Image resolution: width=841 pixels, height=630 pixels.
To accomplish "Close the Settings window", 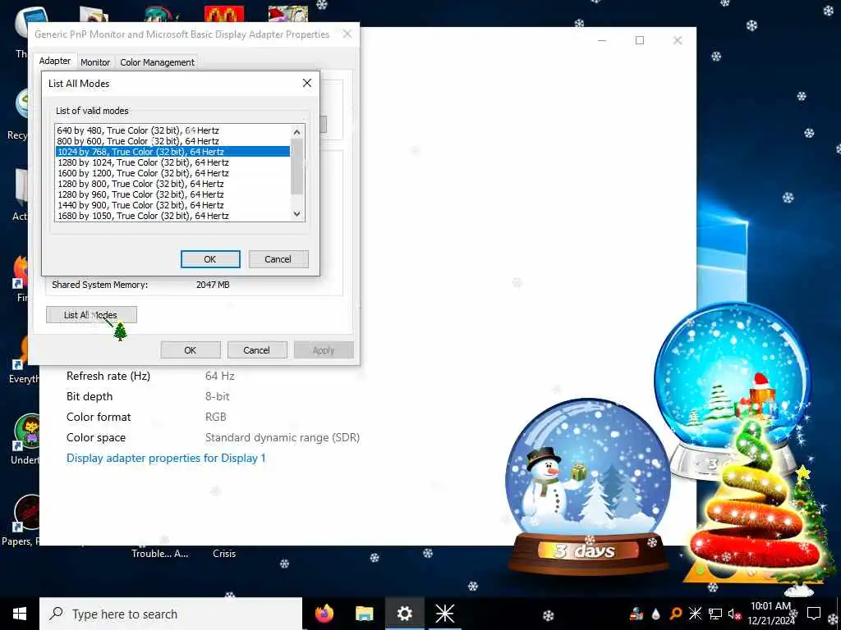I will point(678,40).
